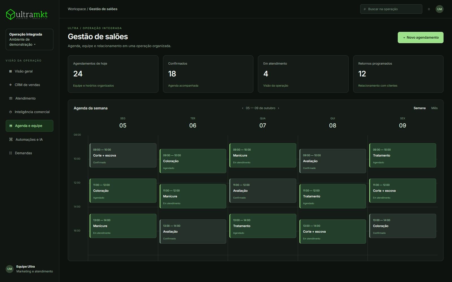Click the small circle icon beside the search
452x282 pixels.
pos(429,9)
